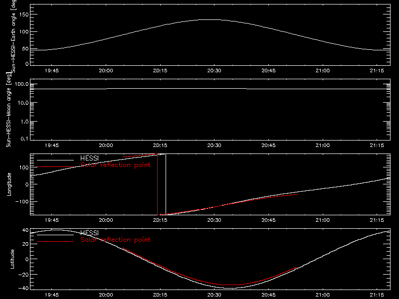The height and width of the screenshot is (299, 399).
Task: Select HESSI legend label in Longitude plot
Action: 89,158
